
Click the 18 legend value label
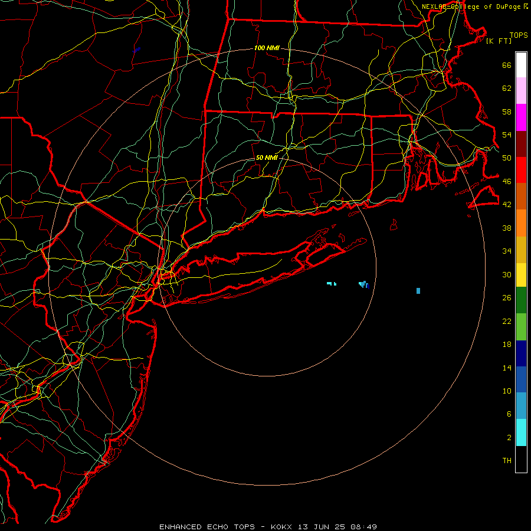point(507,344)
